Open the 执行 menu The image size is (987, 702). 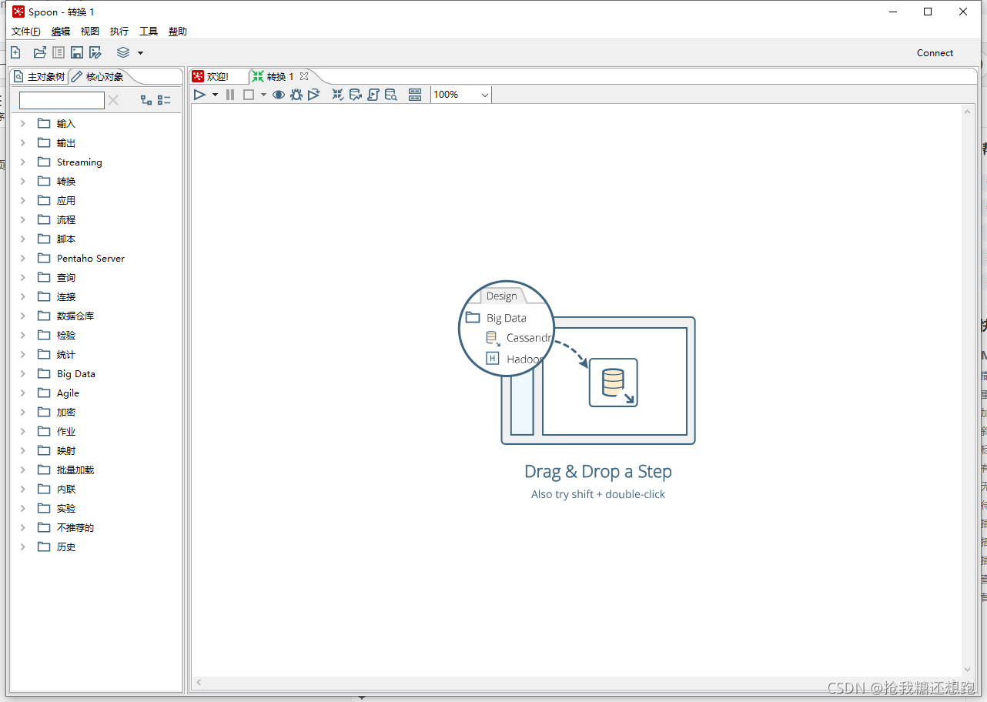tap(119, 32)
